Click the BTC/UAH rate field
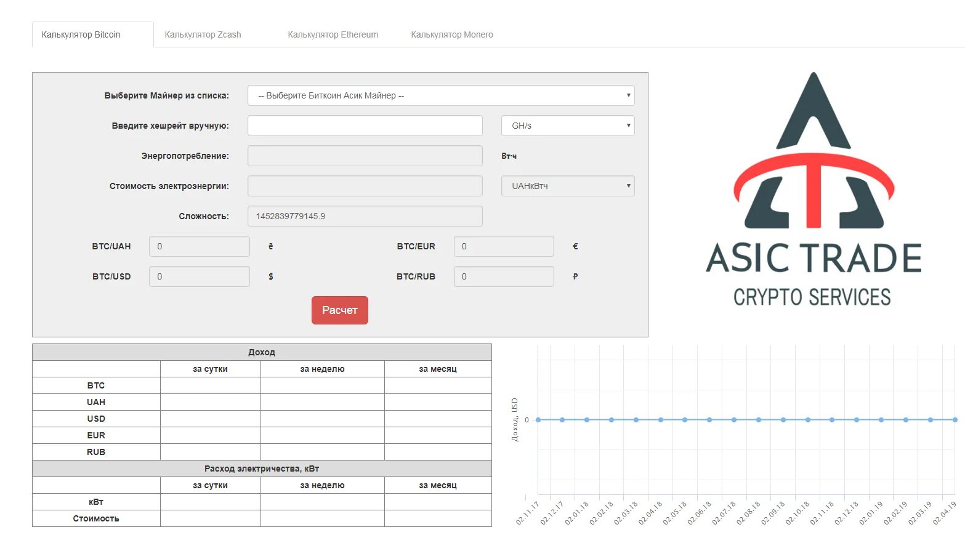The width and height of the screenshot is (965, 543). [200, 246]
